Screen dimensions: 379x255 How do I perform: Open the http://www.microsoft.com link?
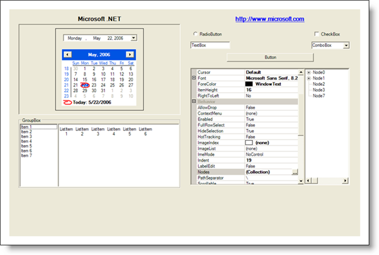click(x=269, y=19)
